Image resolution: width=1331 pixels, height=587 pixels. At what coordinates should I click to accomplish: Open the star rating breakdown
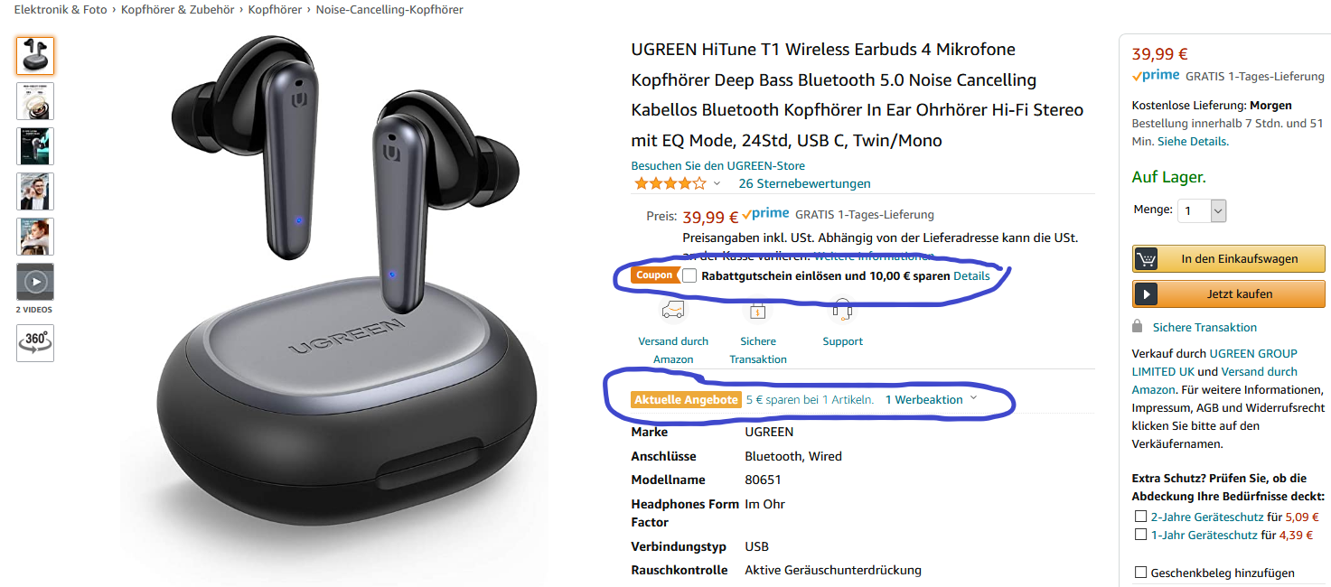point(670,183)
